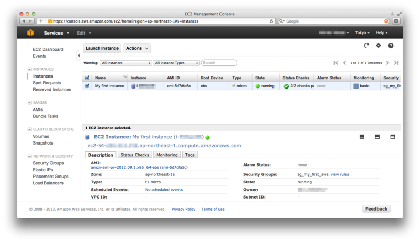This screenshot has width=420, height=242.
Task: Open the view rules link
Action: coord(340,174)
